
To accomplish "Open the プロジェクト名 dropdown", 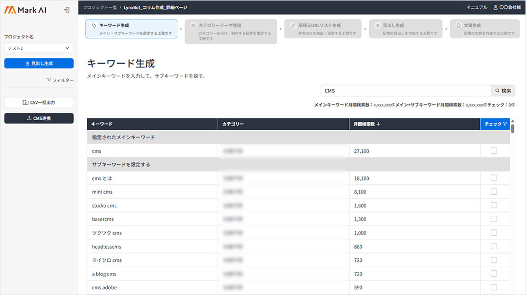I will point(39,48).
